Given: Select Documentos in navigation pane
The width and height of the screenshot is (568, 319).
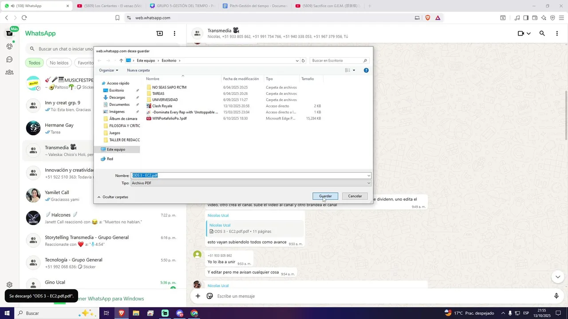Looking at the screenshot, I should tap(119, 105).
